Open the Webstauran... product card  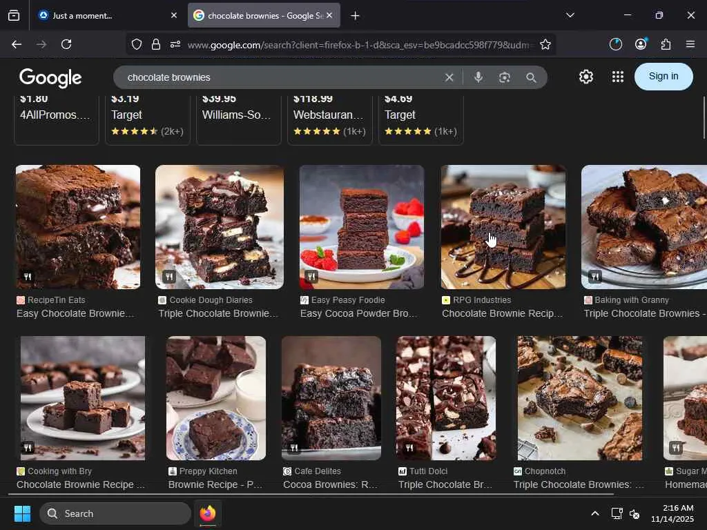pos(330,119)
